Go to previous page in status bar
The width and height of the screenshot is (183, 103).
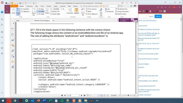coord(65,95)
